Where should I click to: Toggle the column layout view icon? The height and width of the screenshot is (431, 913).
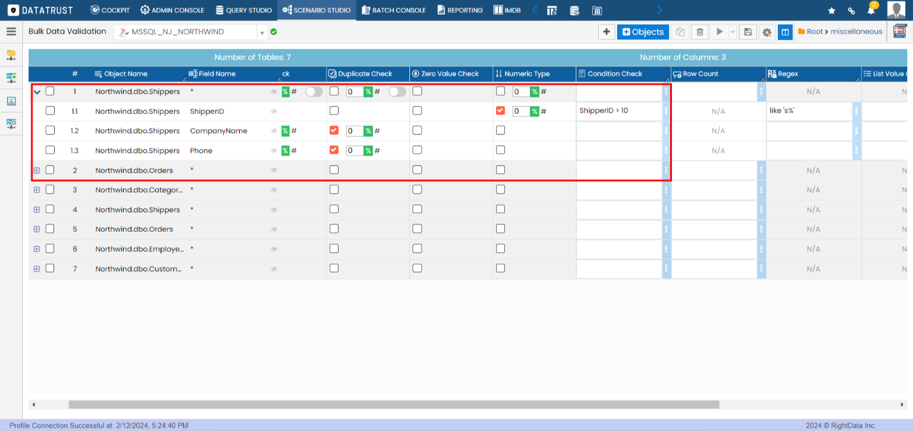pyautogui.click(x=785, y=32)
